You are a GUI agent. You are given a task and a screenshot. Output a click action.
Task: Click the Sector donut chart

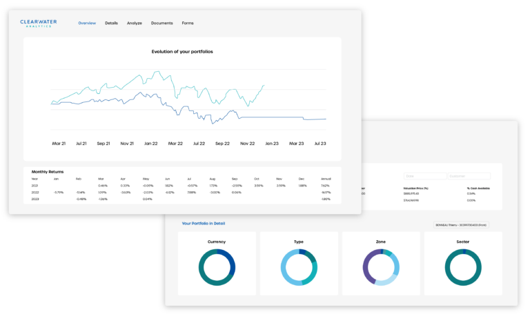(463, 267)
